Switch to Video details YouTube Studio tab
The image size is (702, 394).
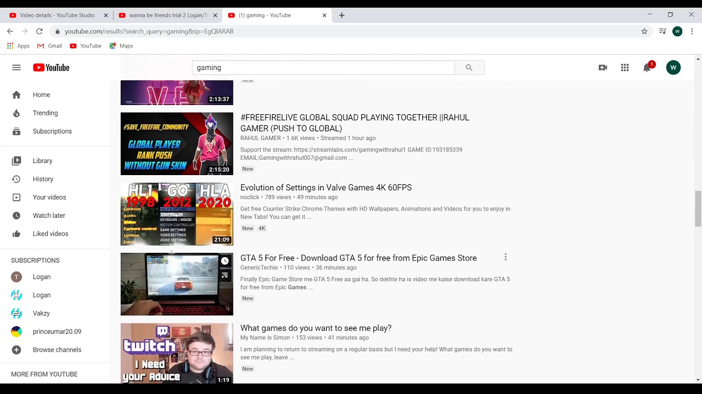tap(57, 15)
